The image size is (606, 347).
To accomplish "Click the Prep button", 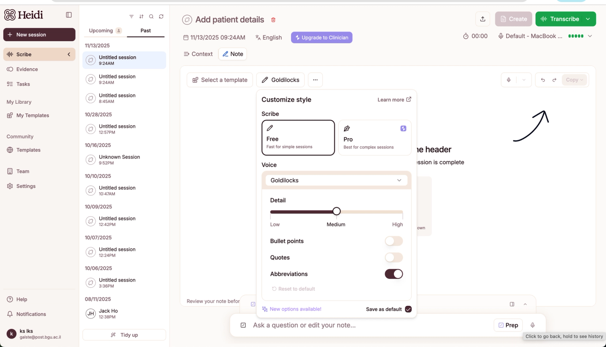I will 508,325.
